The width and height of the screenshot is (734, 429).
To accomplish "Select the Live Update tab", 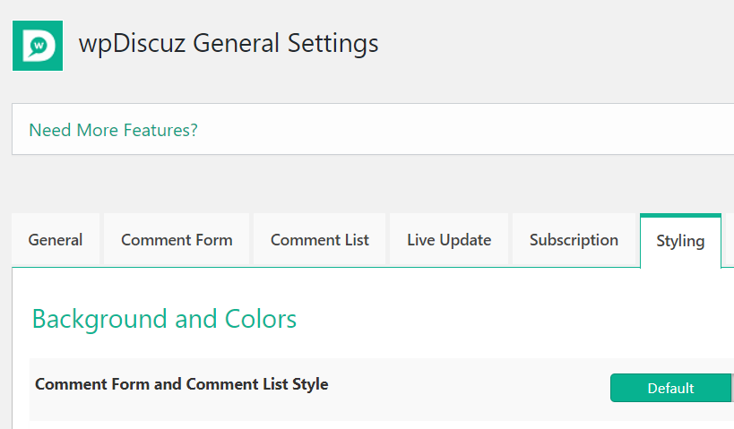I will tap(449, 240).
